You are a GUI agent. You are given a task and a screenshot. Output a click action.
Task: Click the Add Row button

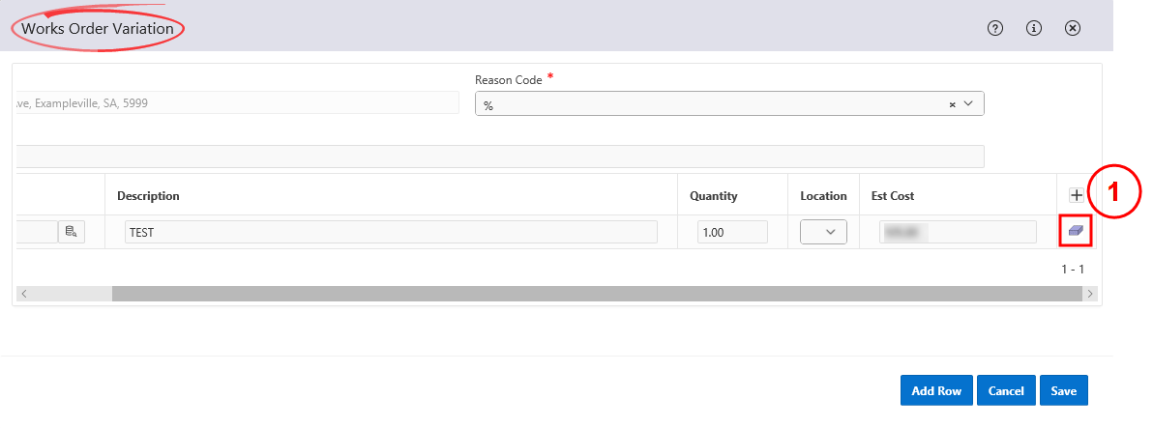coord(936,390)
